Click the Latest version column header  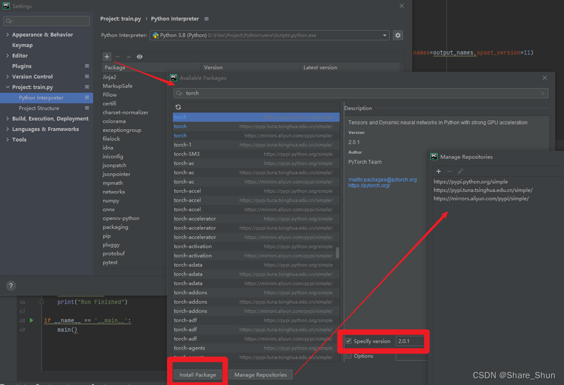click(x=350, y=67)
